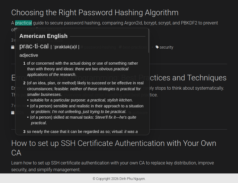Screen dimensions: 238x183
Task: Open the 'security' tag link
Action: point(166,47)
